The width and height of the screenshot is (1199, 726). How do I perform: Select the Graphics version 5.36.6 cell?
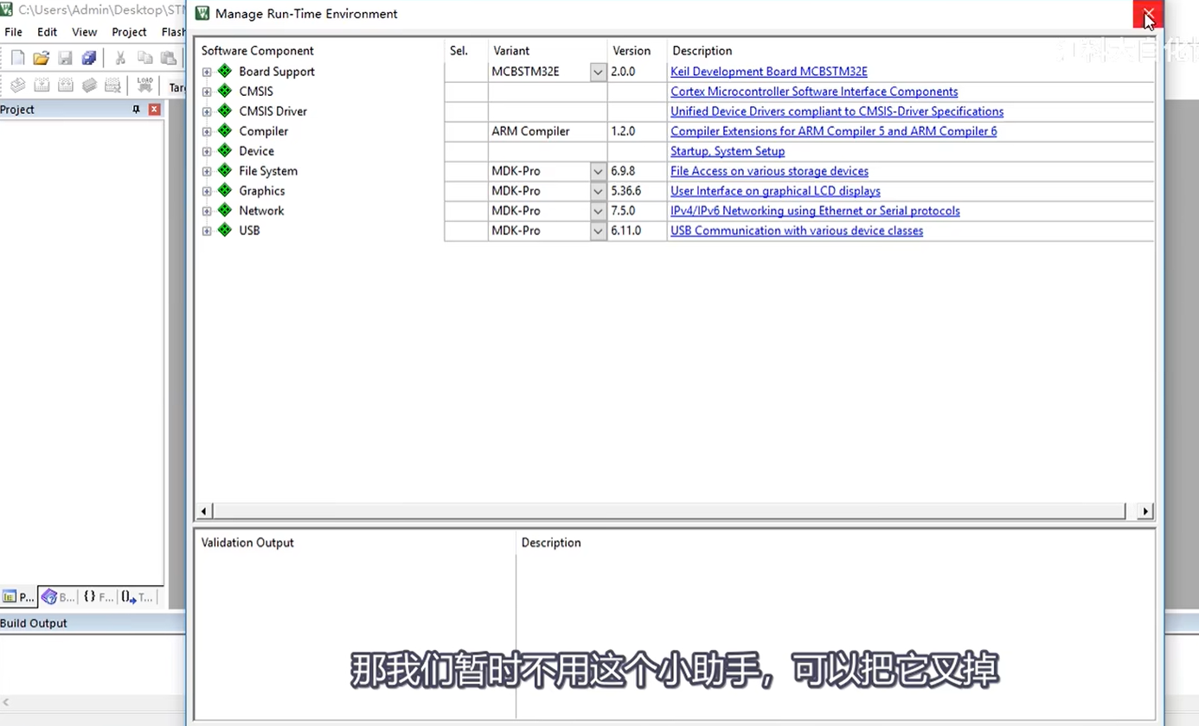637,191
